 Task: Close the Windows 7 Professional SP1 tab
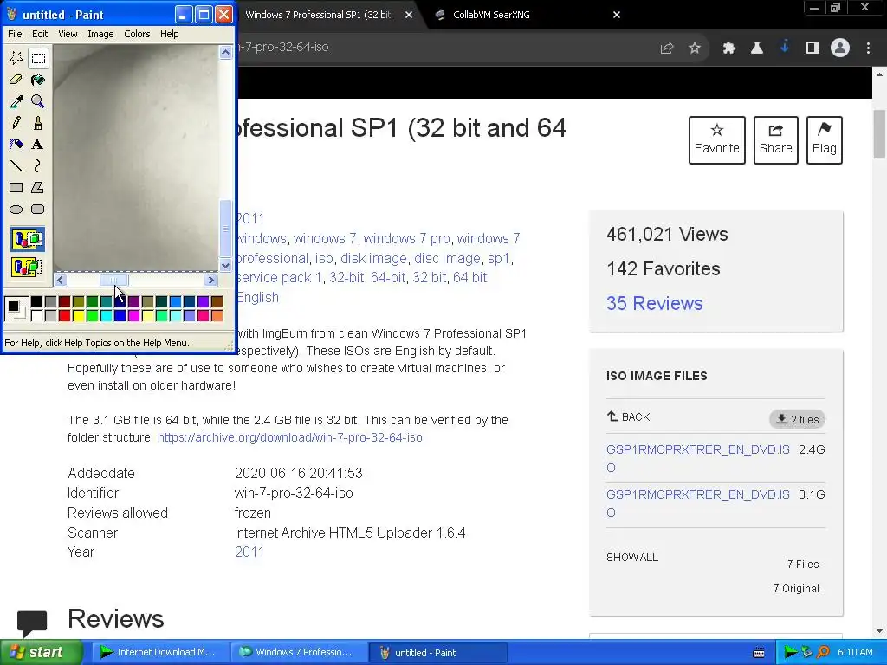click(409, 16)
